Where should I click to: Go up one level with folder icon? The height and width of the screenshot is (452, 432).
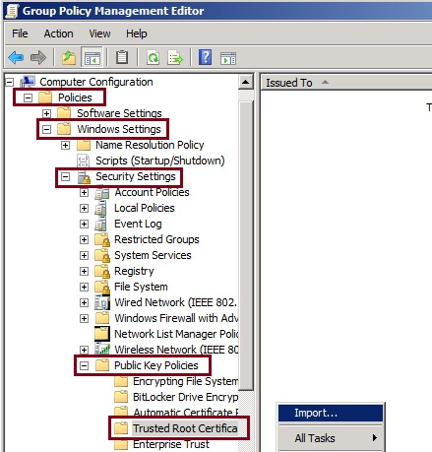69,58
